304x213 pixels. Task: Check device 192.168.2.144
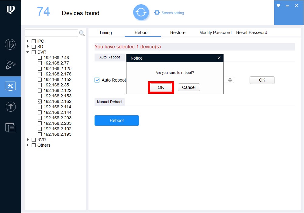[x=40, y=112]
